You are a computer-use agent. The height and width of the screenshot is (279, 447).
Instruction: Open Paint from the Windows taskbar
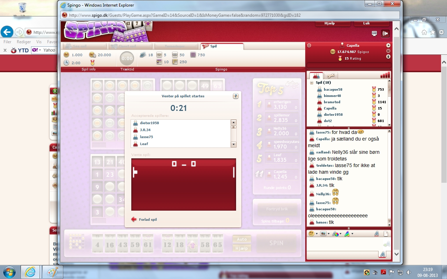coord(52,272)
